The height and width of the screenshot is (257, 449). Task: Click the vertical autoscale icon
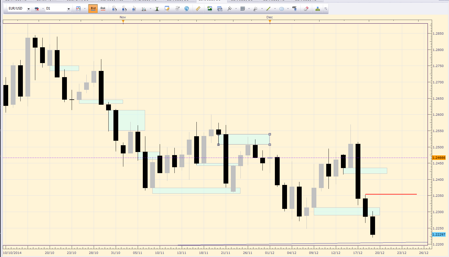157,9
